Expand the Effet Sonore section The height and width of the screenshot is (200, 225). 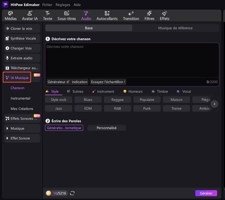coord(22,138)
